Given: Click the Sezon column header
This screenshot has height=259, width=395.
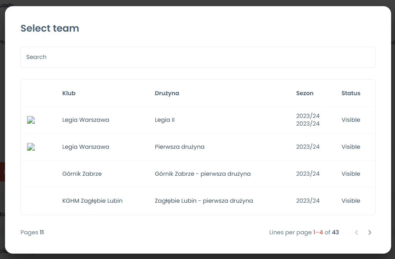Looking at the screenshot, I should 305,93.
